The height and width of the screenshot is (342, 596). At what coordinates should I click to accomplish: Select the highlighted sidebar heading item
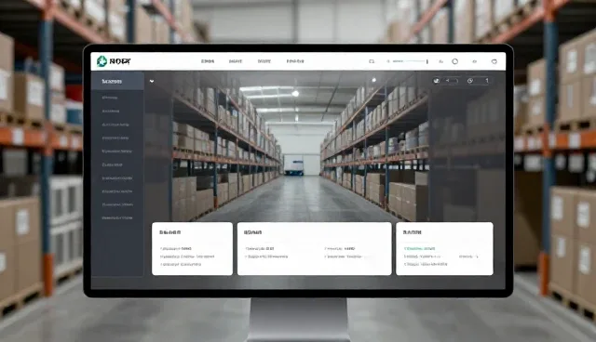(117, 81)
